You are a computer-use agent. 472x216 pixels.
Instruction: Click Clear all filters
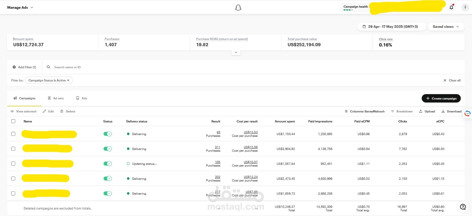452,80
